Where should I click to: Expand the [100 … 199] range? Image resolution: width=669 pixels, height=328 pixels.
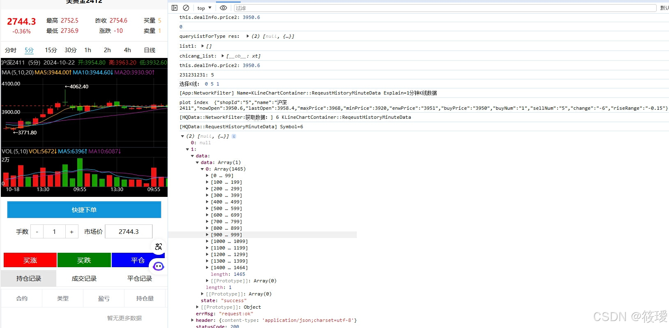click(x=207, y=182)
